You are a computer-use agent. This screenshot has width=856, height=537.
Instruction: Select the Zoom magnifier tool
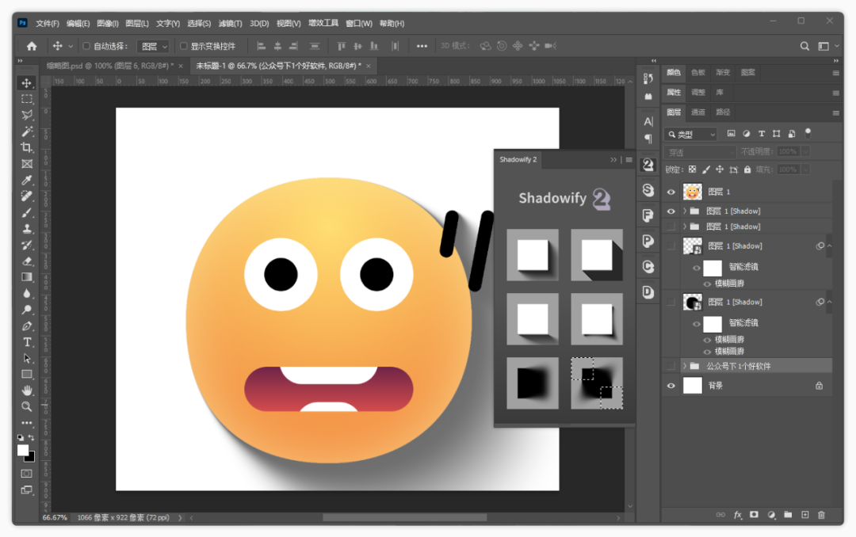(27, 406)
